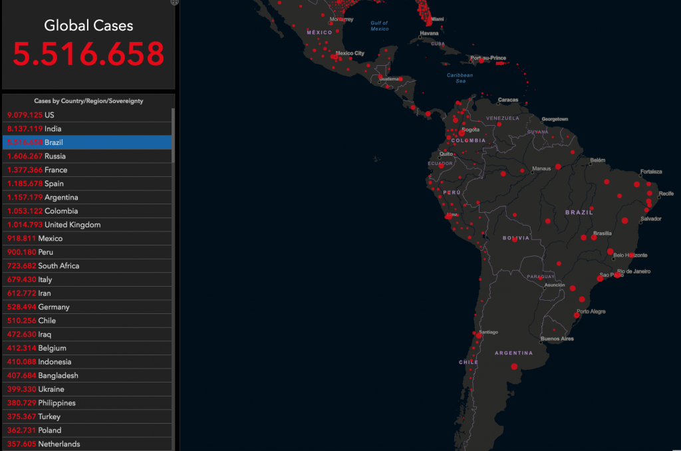
Task: Select United Kingdom list entry
Action: [x=87, y=225]
